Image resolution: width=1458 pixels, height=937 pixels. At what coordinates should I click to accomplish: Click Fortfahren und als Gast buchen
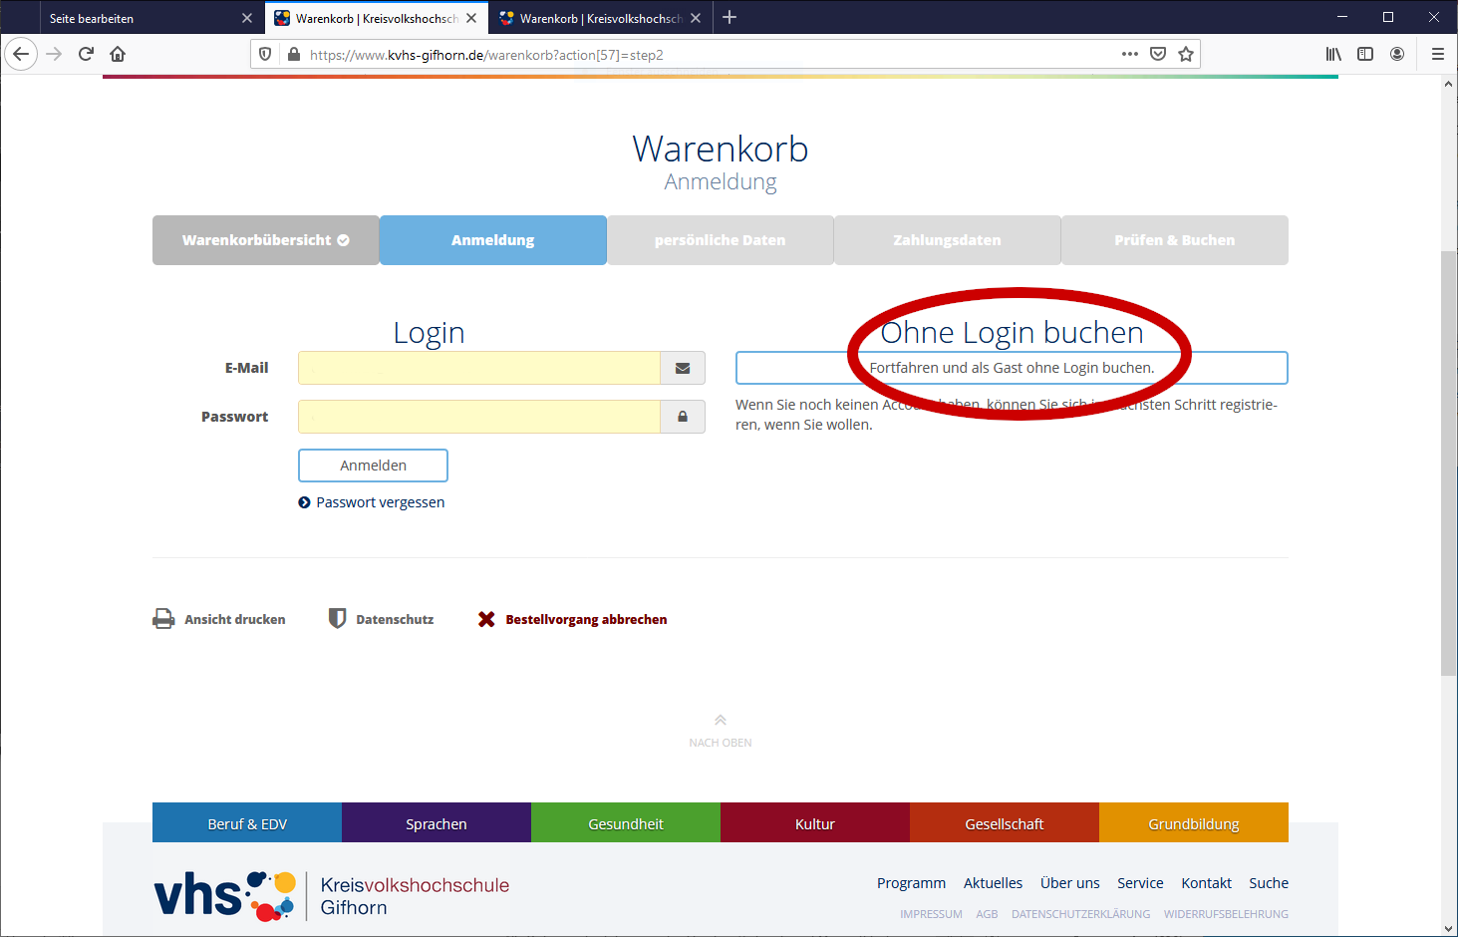[1011, 368]
